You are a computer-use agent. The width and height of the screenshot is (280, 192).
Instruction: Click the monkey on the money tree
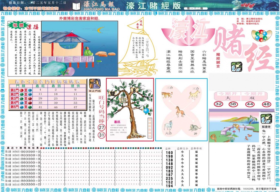[123, 99]
